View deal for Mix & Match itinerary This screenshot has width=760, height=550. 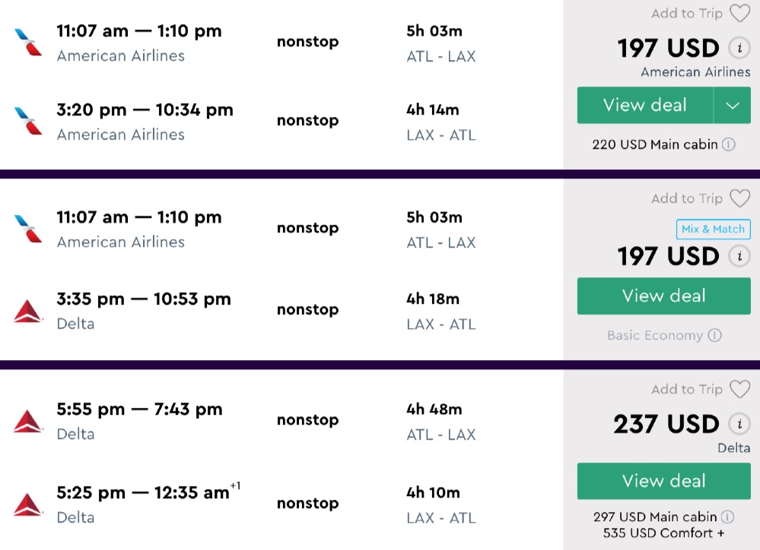[x=663, y=296]
